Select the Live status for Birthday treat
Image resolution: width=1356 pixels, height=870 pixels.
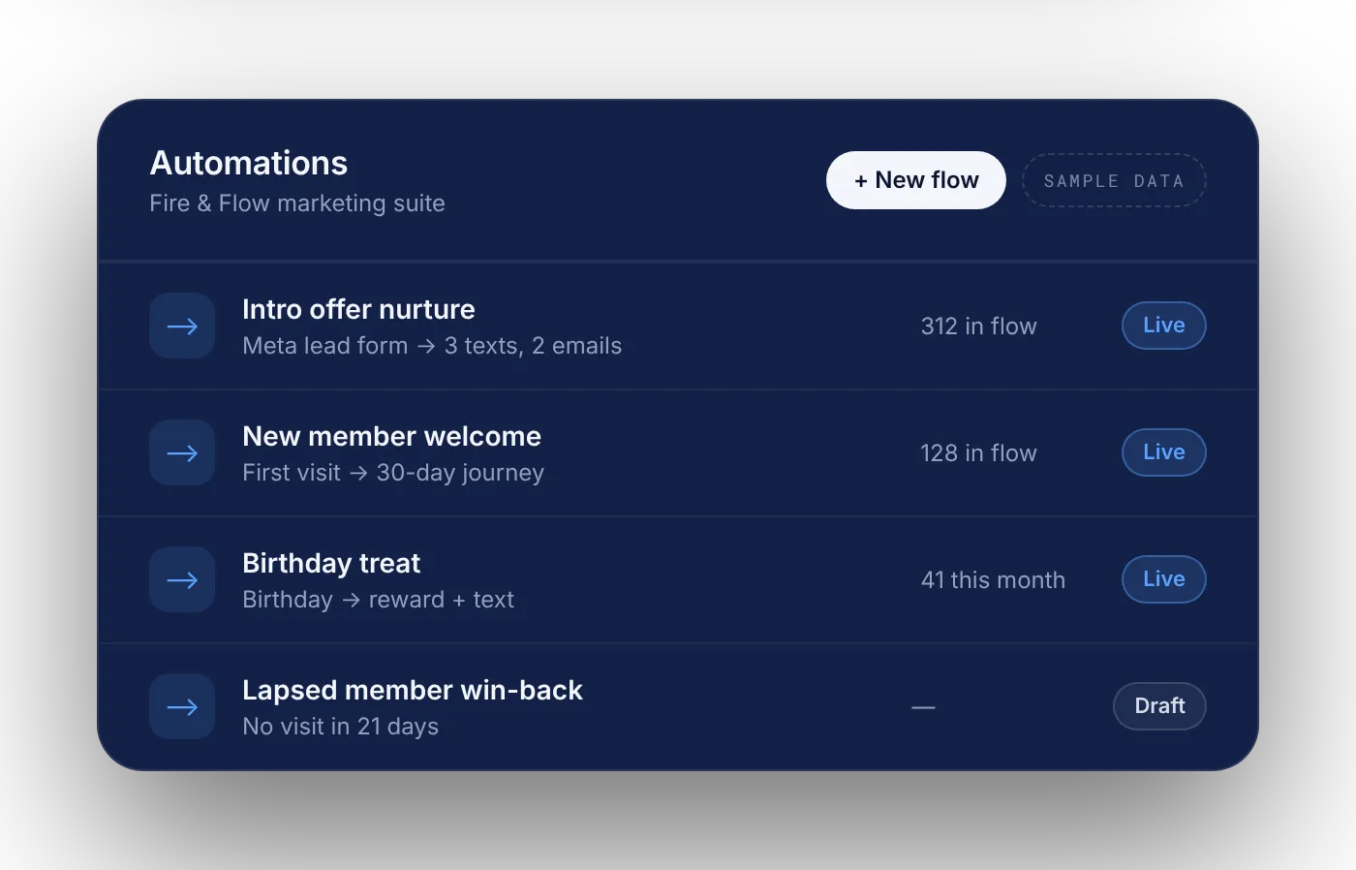click(1164, 579)
